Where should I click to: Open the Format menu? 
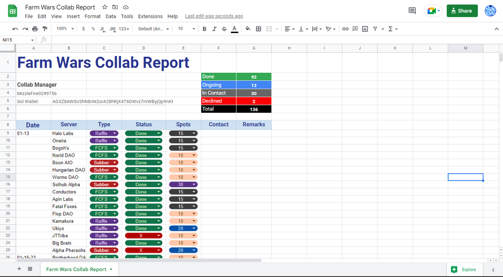tap(93, 16)
